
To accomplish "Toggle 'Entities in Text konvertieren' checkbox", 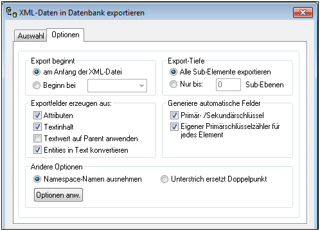I will [x=37, y=150].
